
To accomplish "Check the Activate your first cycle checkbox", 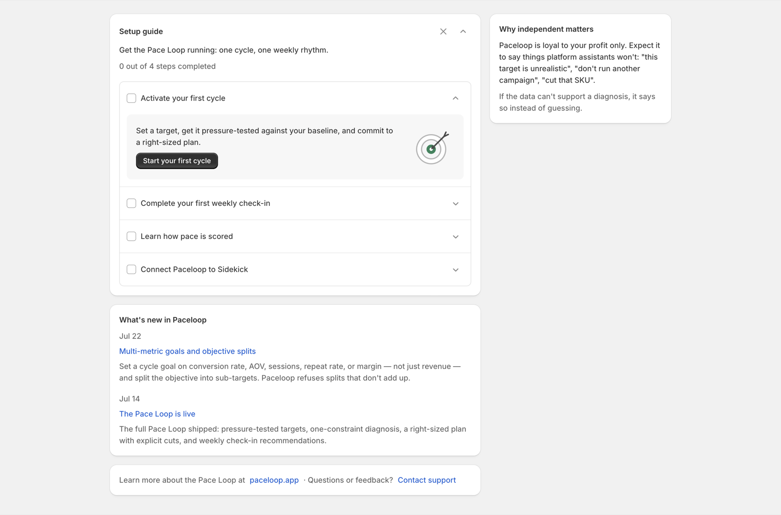I will point(131,98).
